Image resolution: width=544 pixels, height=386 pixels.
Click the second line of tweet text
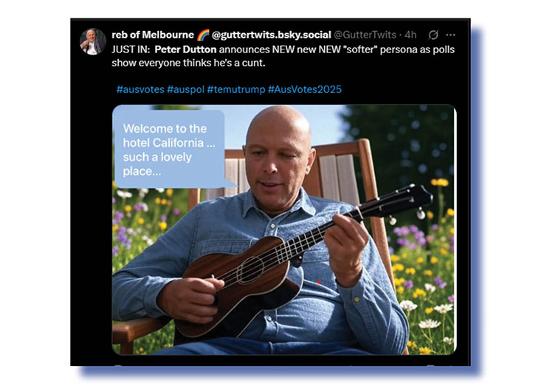pos(188,63)
